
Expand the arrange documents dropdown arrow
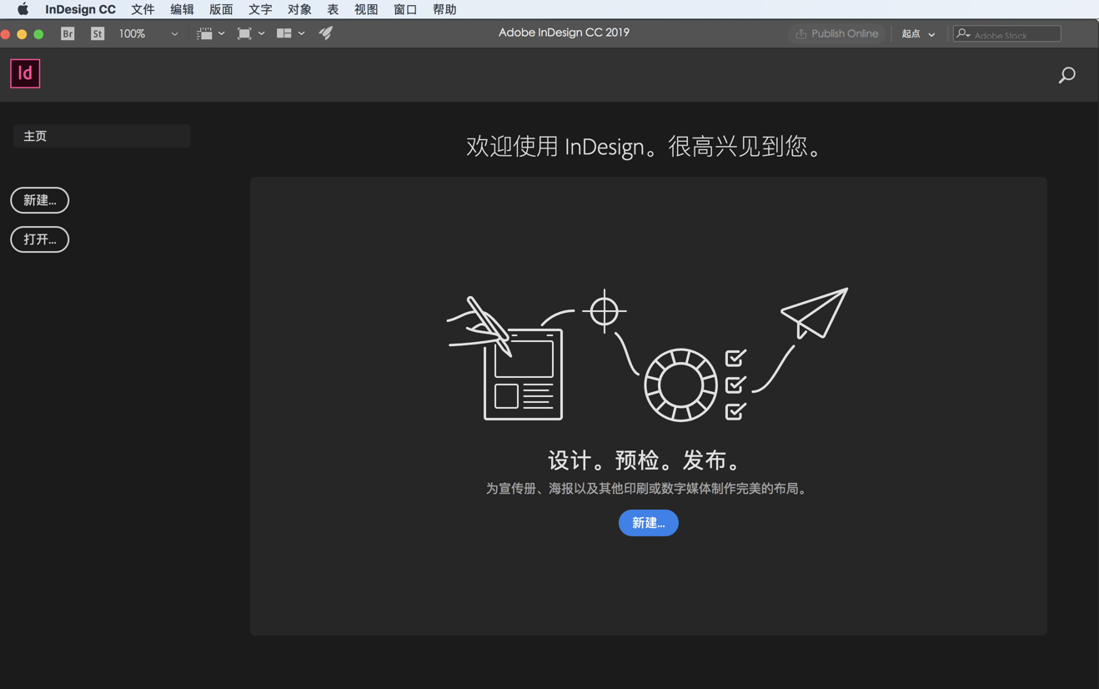[x=301, y=33]
